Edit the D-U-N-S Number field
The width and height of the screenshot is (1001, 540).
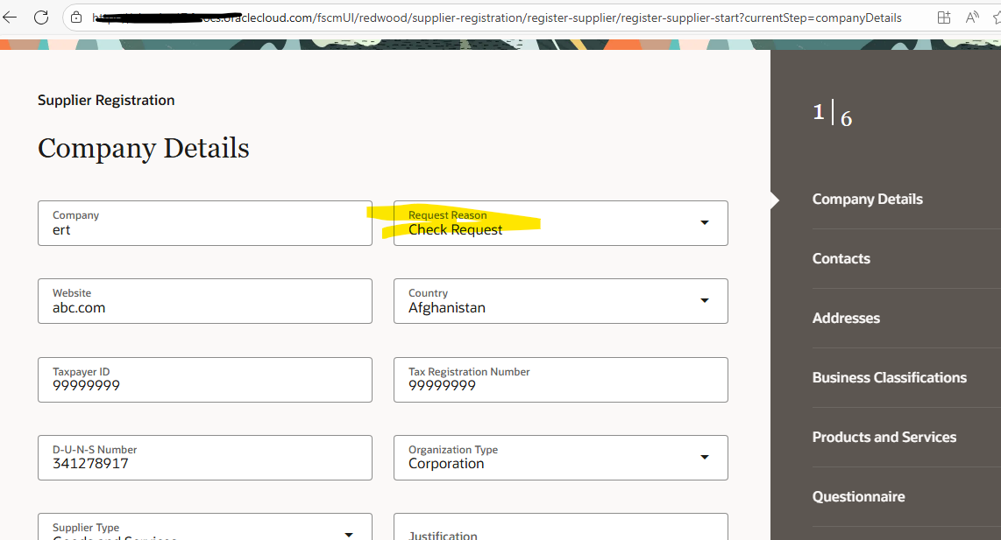[205, 458]
